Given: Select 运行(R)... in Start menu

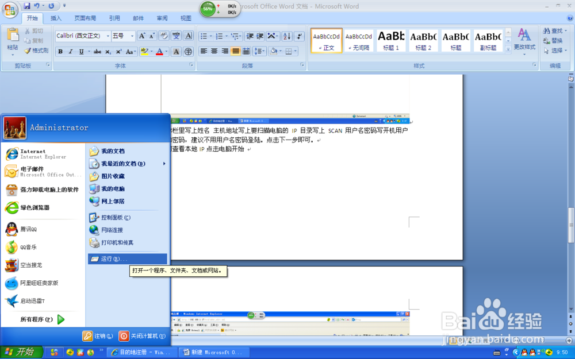Looking at the screenshot, I should click(128, 259).
